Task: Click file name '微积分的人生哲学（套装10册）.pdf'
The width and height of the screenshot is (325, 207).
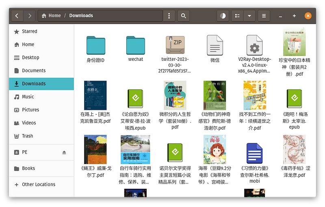Action: 175,121
